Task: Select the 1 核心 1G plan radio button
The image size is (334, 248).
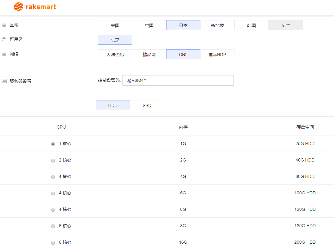Action: pos(53,144)
